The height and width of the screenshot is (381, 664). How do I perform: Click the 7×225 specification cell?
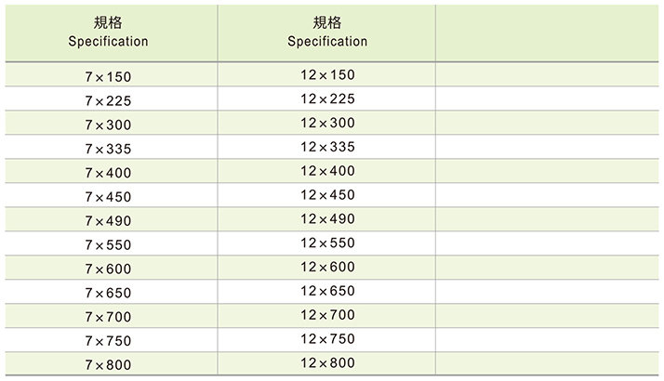[109, 99]
